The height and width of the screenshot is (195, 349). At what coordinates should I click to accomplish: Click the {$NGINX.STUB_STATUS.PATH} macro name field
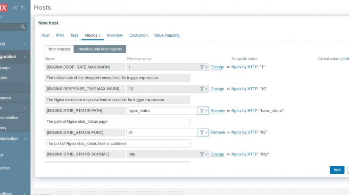click(x=85, y=111)
